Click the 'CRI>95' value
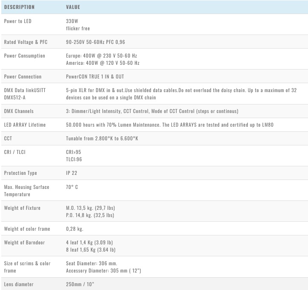Image resolution: width=308 pixels, height=290 pixels. tap(73, 152)
